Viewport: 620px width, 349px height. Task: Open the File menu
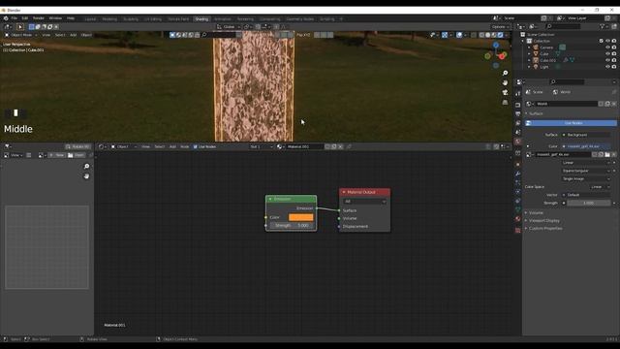(x=15, y=18)
